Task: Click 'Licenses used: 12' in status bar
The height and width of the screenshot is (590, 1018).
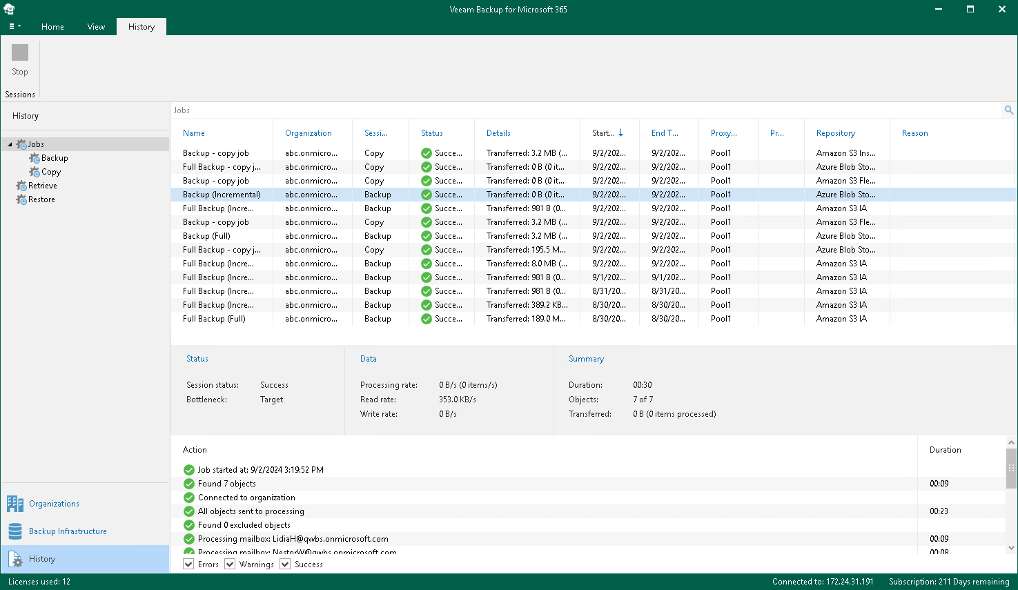Action: 39,582
